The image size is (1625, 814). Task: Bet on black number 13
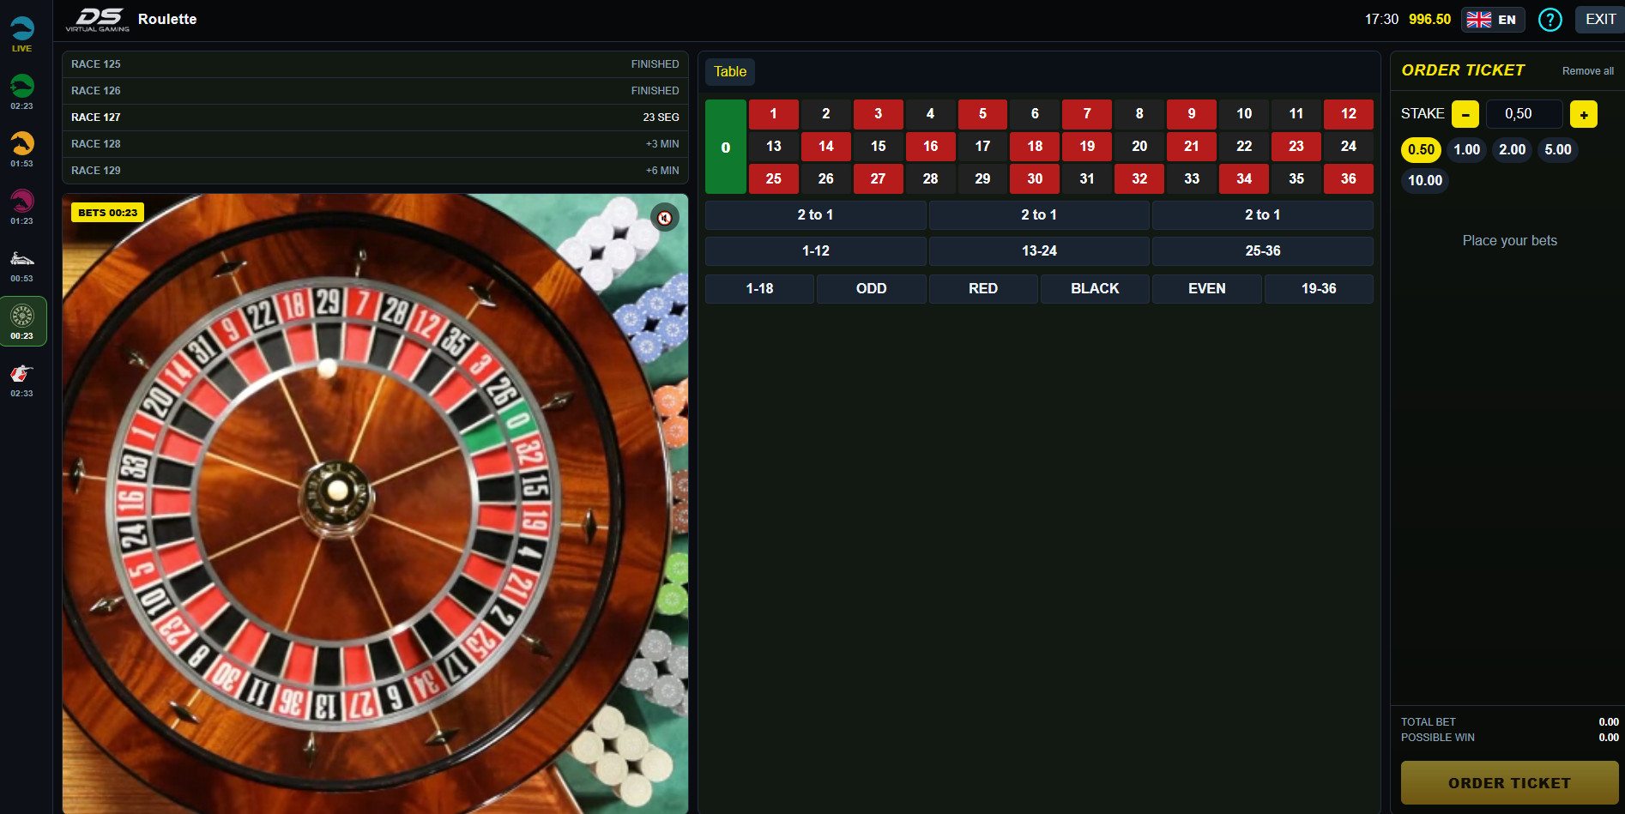pyautogui.click(x=774, y=147)
